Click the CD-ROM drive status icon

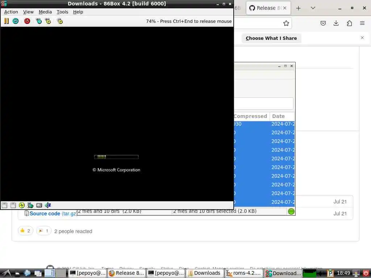coord(22,205)
